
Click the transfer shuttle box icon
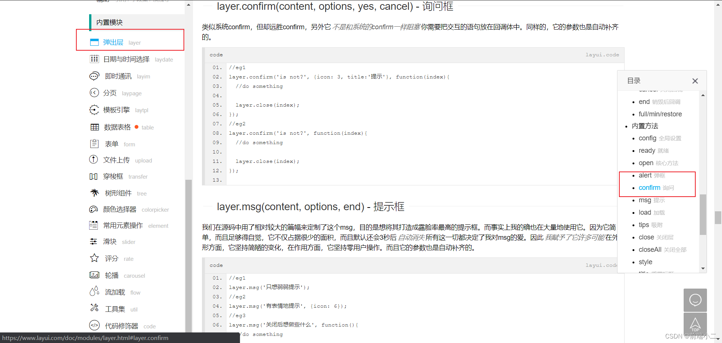point(94,176)
